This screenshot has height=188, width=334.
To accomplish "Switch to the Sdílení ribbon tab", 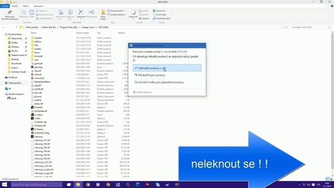I will tap(26, 6).
